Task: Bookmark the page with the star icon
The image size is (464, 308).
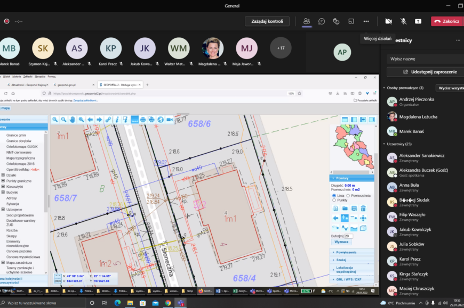Action: (300, 94)
